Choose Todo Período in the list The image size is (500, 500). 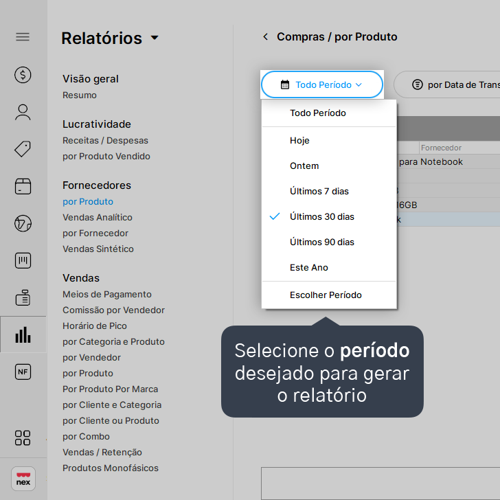click(329, 113)
